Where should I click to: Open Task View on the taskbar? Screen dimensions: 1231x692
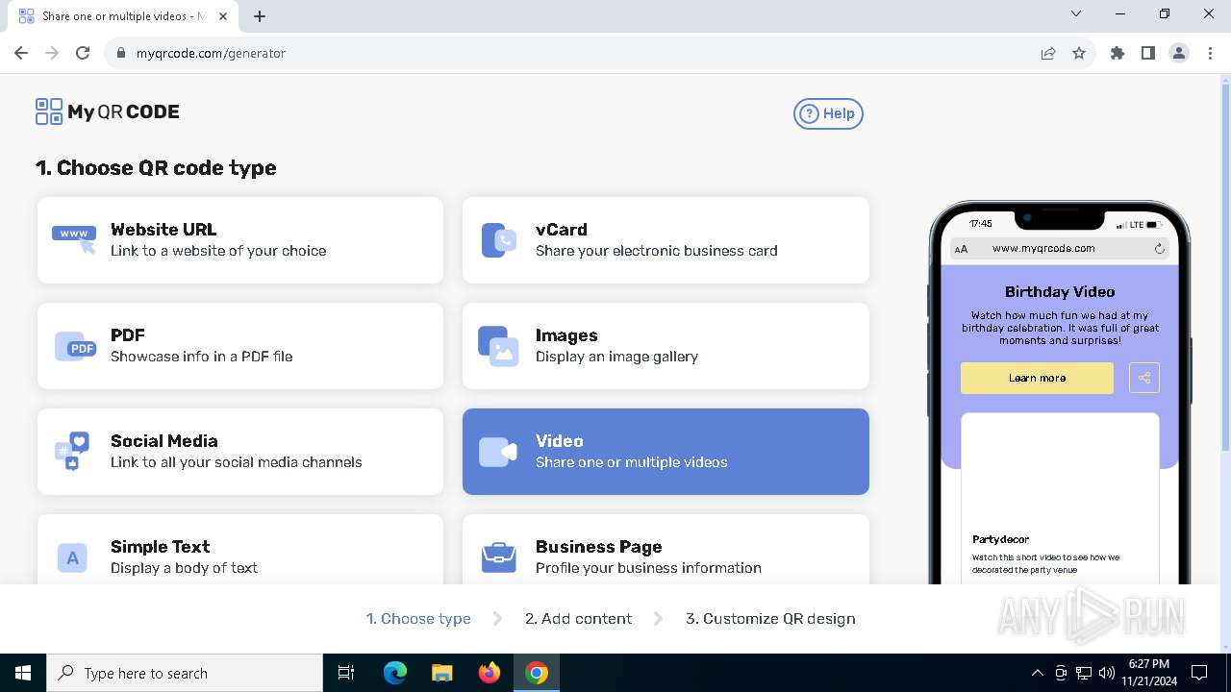point(346,673)
